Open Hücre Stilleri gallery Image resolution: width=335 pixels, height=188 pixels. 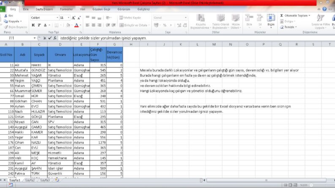pos(236,21)
